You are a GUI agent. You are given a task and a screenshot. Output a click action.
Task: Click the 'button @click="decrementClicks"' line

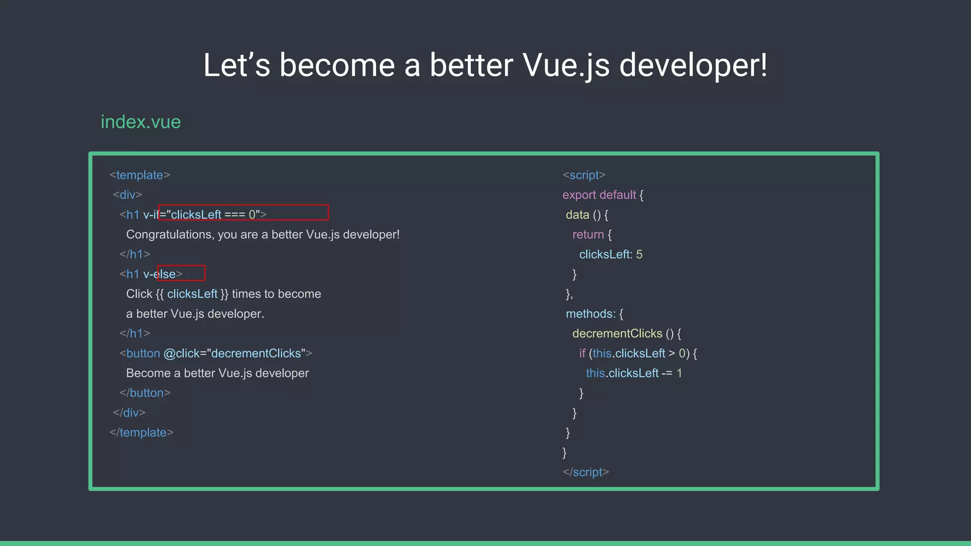coord(216,353)
